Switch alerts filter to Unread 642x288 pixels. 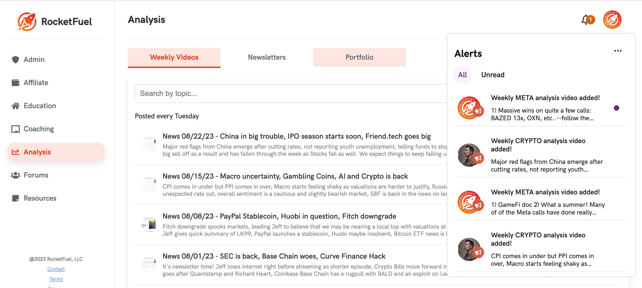492,75
